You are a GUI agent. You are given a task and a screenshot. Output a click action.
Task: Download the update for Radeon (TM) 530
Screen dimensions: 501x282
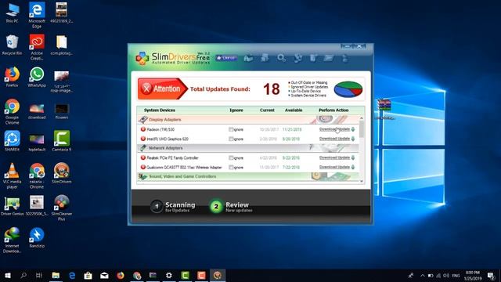(334, 129)
